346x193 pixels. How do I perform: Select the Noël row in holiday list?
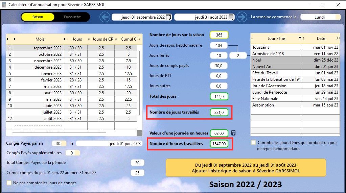tap(276, 60)
